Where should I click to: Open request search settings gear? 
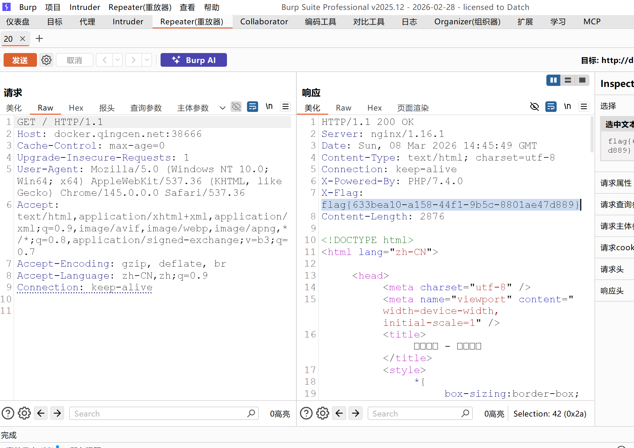point(24,413)
